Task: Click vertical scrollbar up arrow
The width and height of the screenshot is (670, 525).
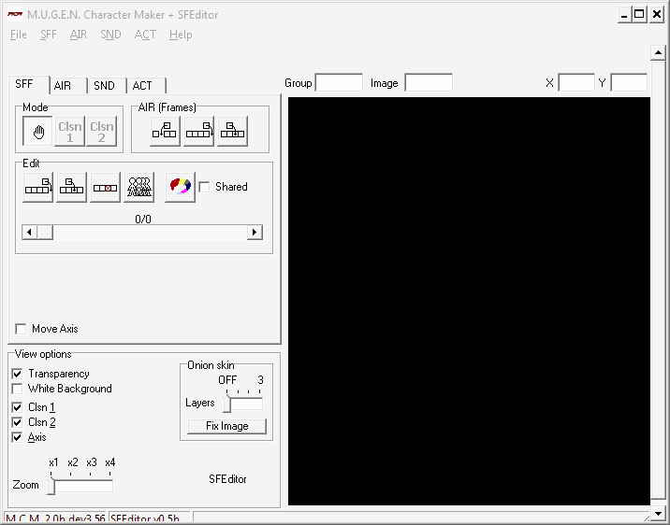Action: [x=658, y=53]
